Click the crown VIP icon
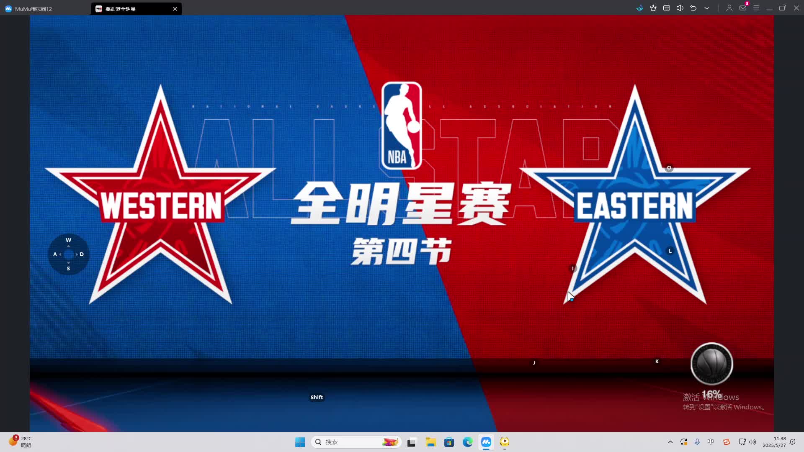804x452 pixels. [653, 8]
